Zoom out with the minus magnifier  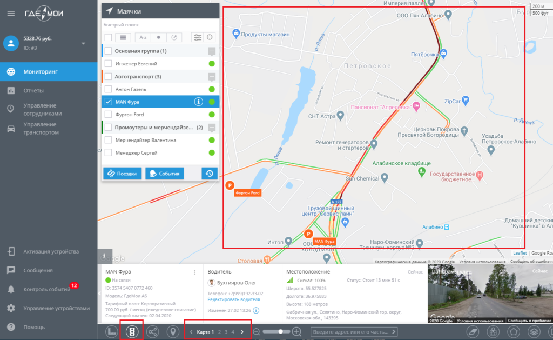click(x=257, y=332)
